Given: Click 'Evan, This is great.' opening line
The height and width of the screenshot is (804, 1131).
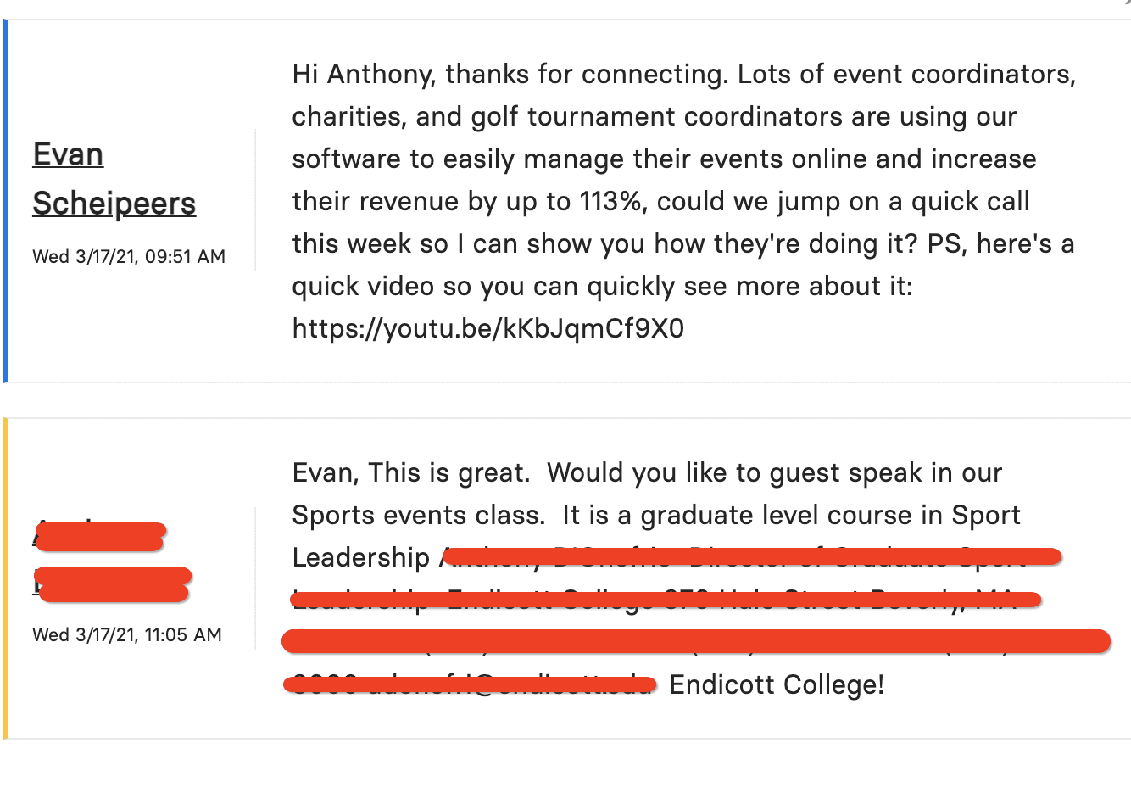Looking at the screenshot, I should [411, 472].
